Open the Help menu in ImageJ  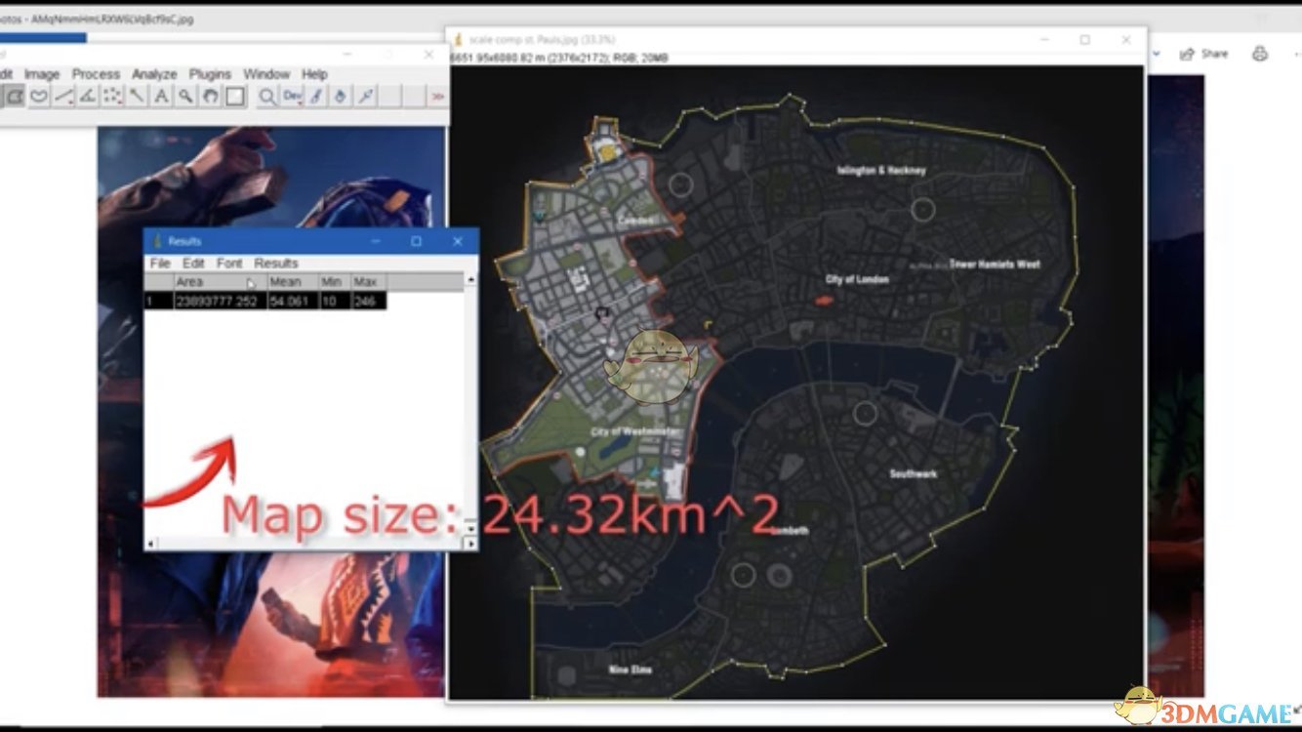[x=314, y=74]
